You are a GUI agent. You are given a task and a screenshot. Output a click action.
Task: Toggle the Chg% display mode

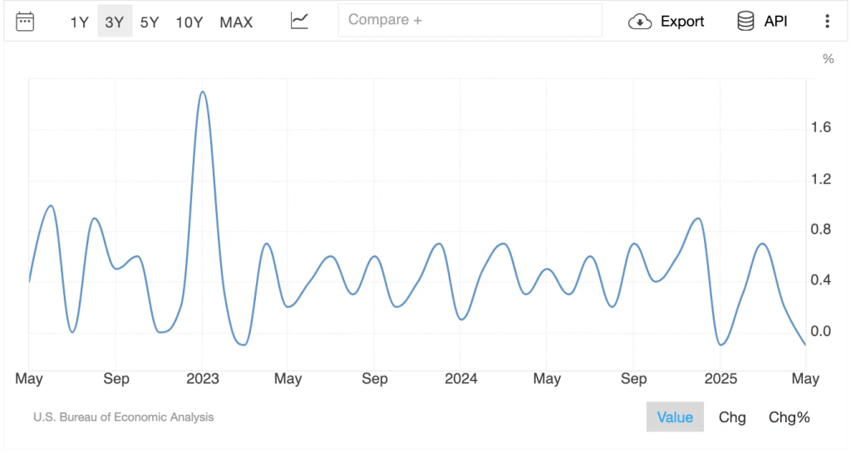(x=789, y=417)
